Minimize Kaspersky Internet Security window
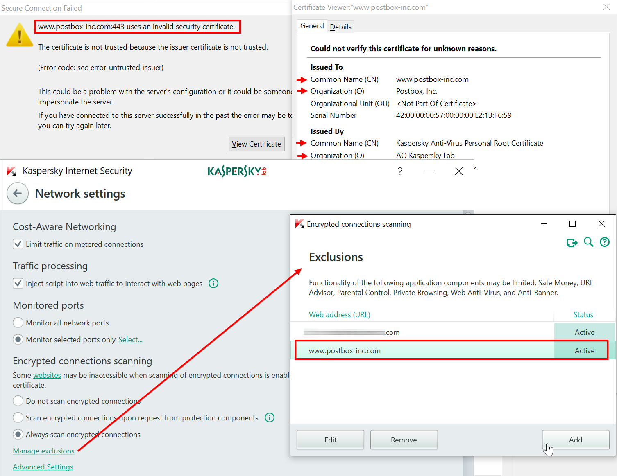Viewport: 617px width, 476px height. (429, 171)
